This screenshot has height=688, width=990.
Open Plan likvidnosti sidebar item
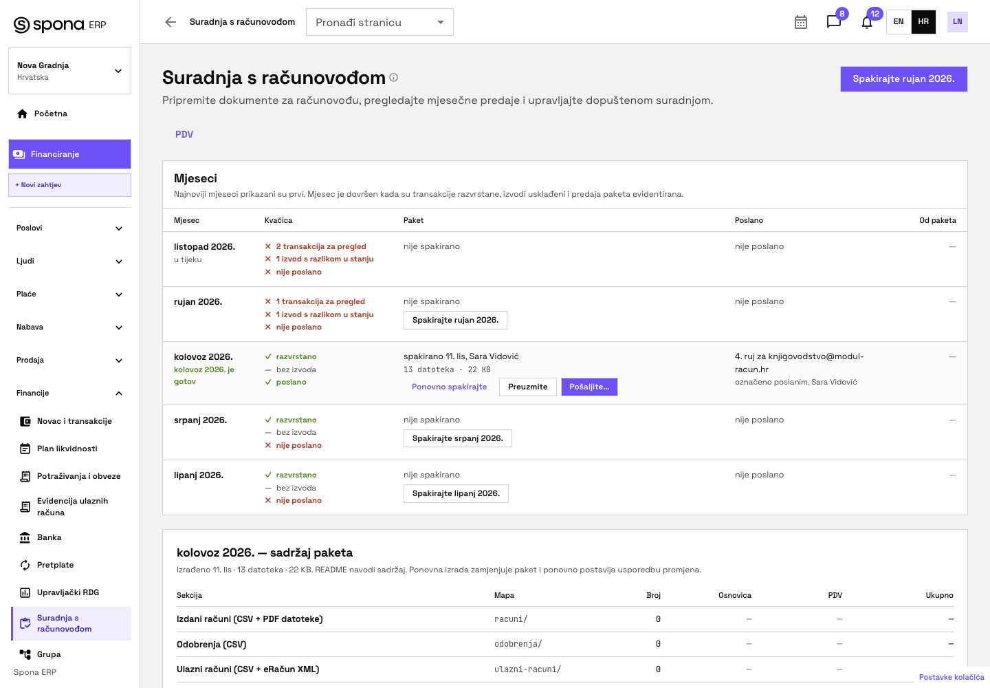(x=71, y=449)
